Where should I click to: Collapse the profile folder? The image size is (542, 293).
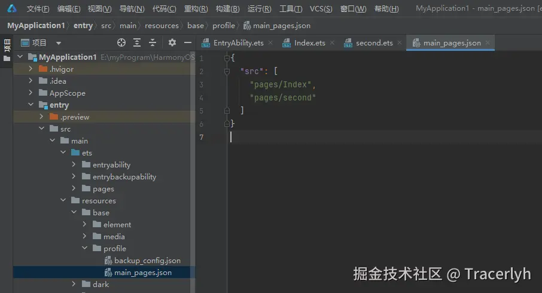point(84,248)
